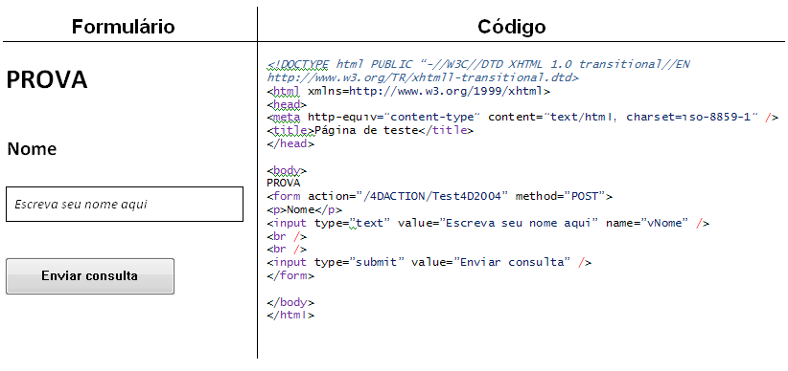Click the input type submit code line
This screenshot has width=788, height=371.
point(429,262)
